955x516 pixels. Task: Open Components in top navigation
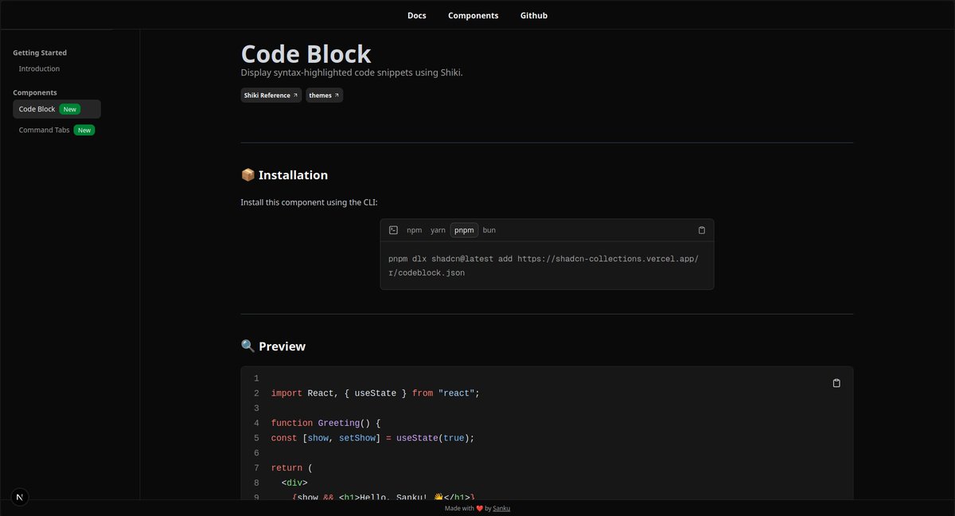click(x=473, y=15)
